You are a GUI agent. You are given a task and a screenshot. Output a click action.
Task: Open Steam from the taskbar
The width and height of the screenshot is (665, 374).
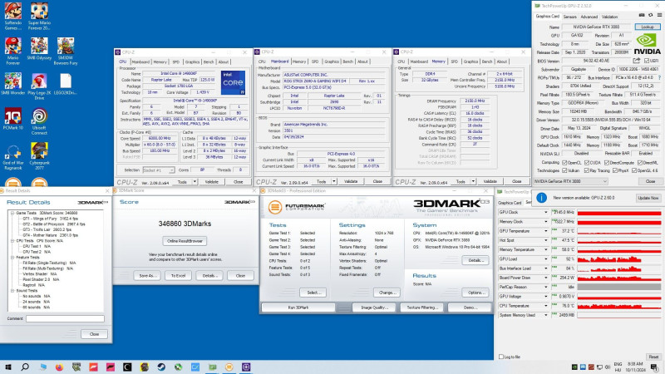[x=161, y=367]
